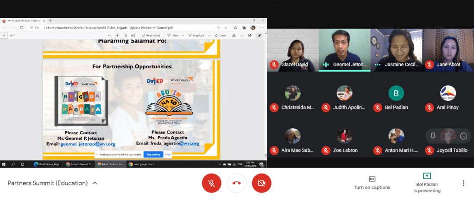The image size is (474, 198).
Task: Open the Draw tool dropdown arrow
Action: pyautogui.click(x=182, y=35)
